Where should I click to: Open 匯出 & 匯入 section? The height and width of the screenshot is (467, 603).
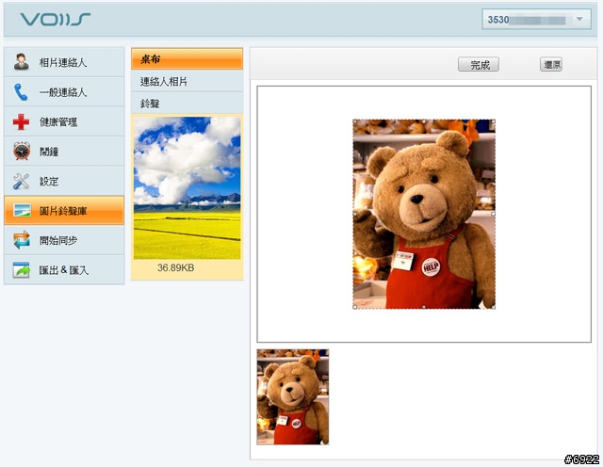[x=64, y=270]
